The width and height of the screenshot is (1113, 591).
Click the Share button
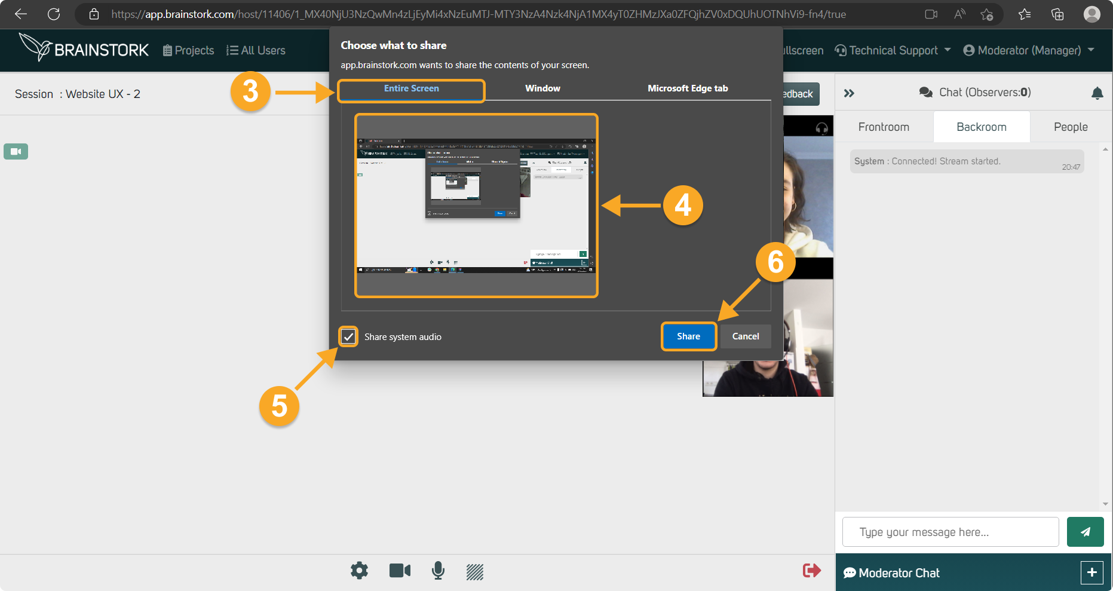pyautogui.click(x=688, y=336)
